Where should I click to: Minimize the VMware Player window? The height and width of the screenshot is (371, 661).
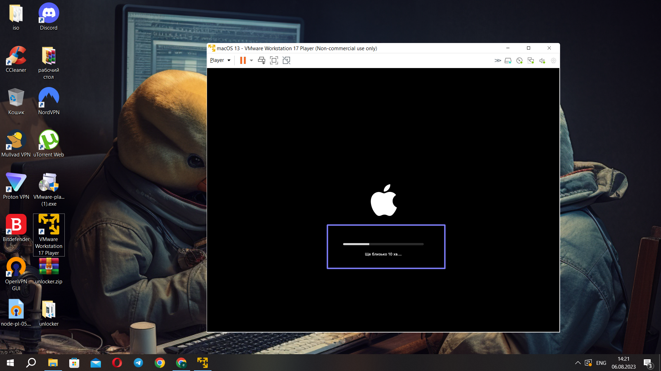[508, 48]
